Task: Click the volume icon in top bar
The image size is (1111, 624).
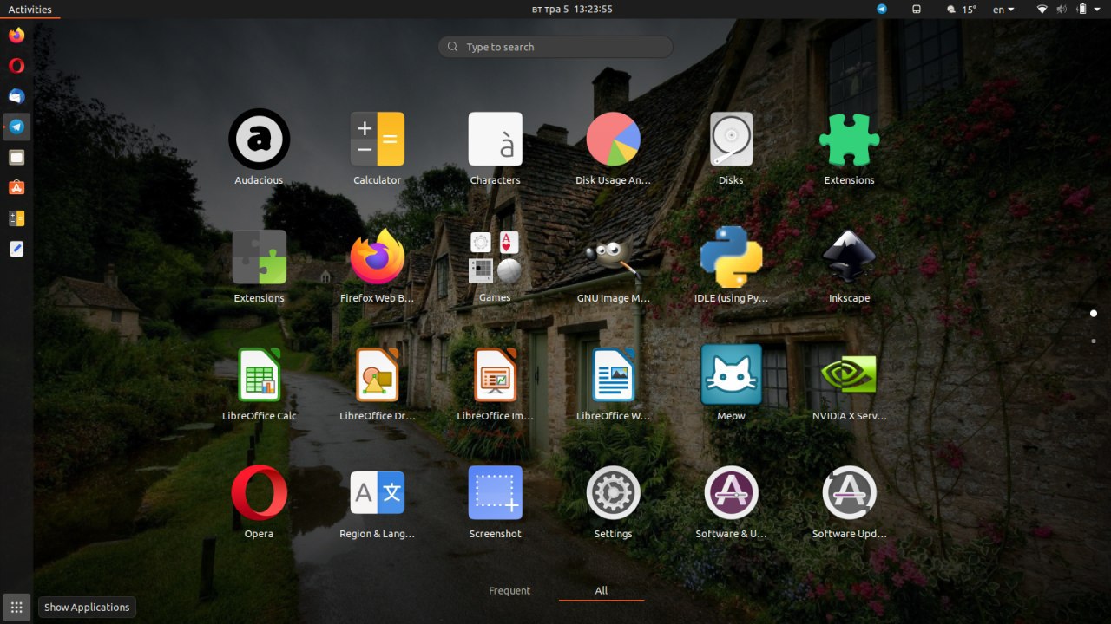Action: point(1063,10)
